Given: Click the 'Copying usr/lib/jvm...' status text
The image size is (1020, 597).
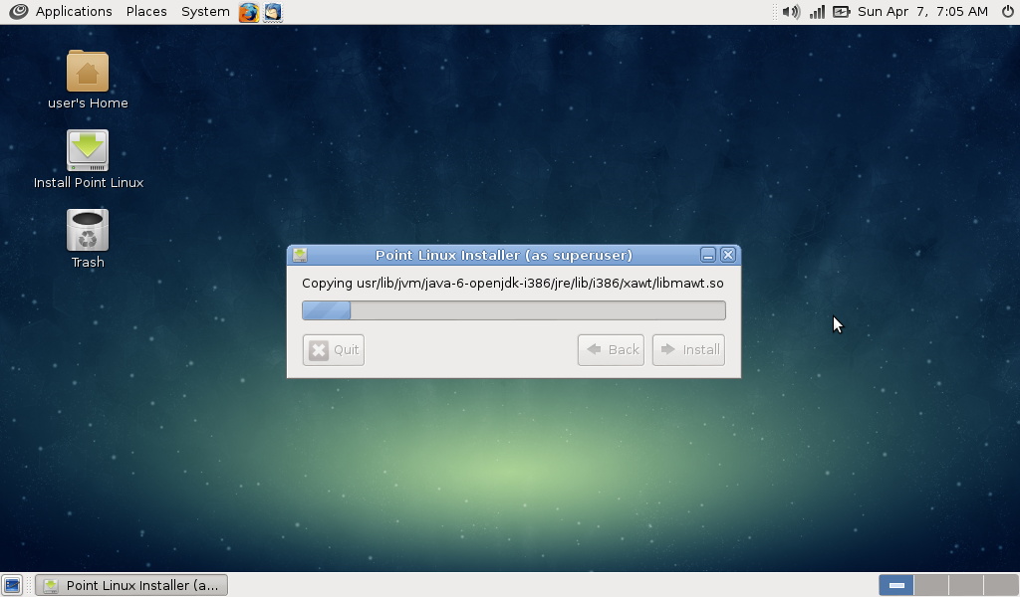Looking at the screenshot, I should pos(513,284).
